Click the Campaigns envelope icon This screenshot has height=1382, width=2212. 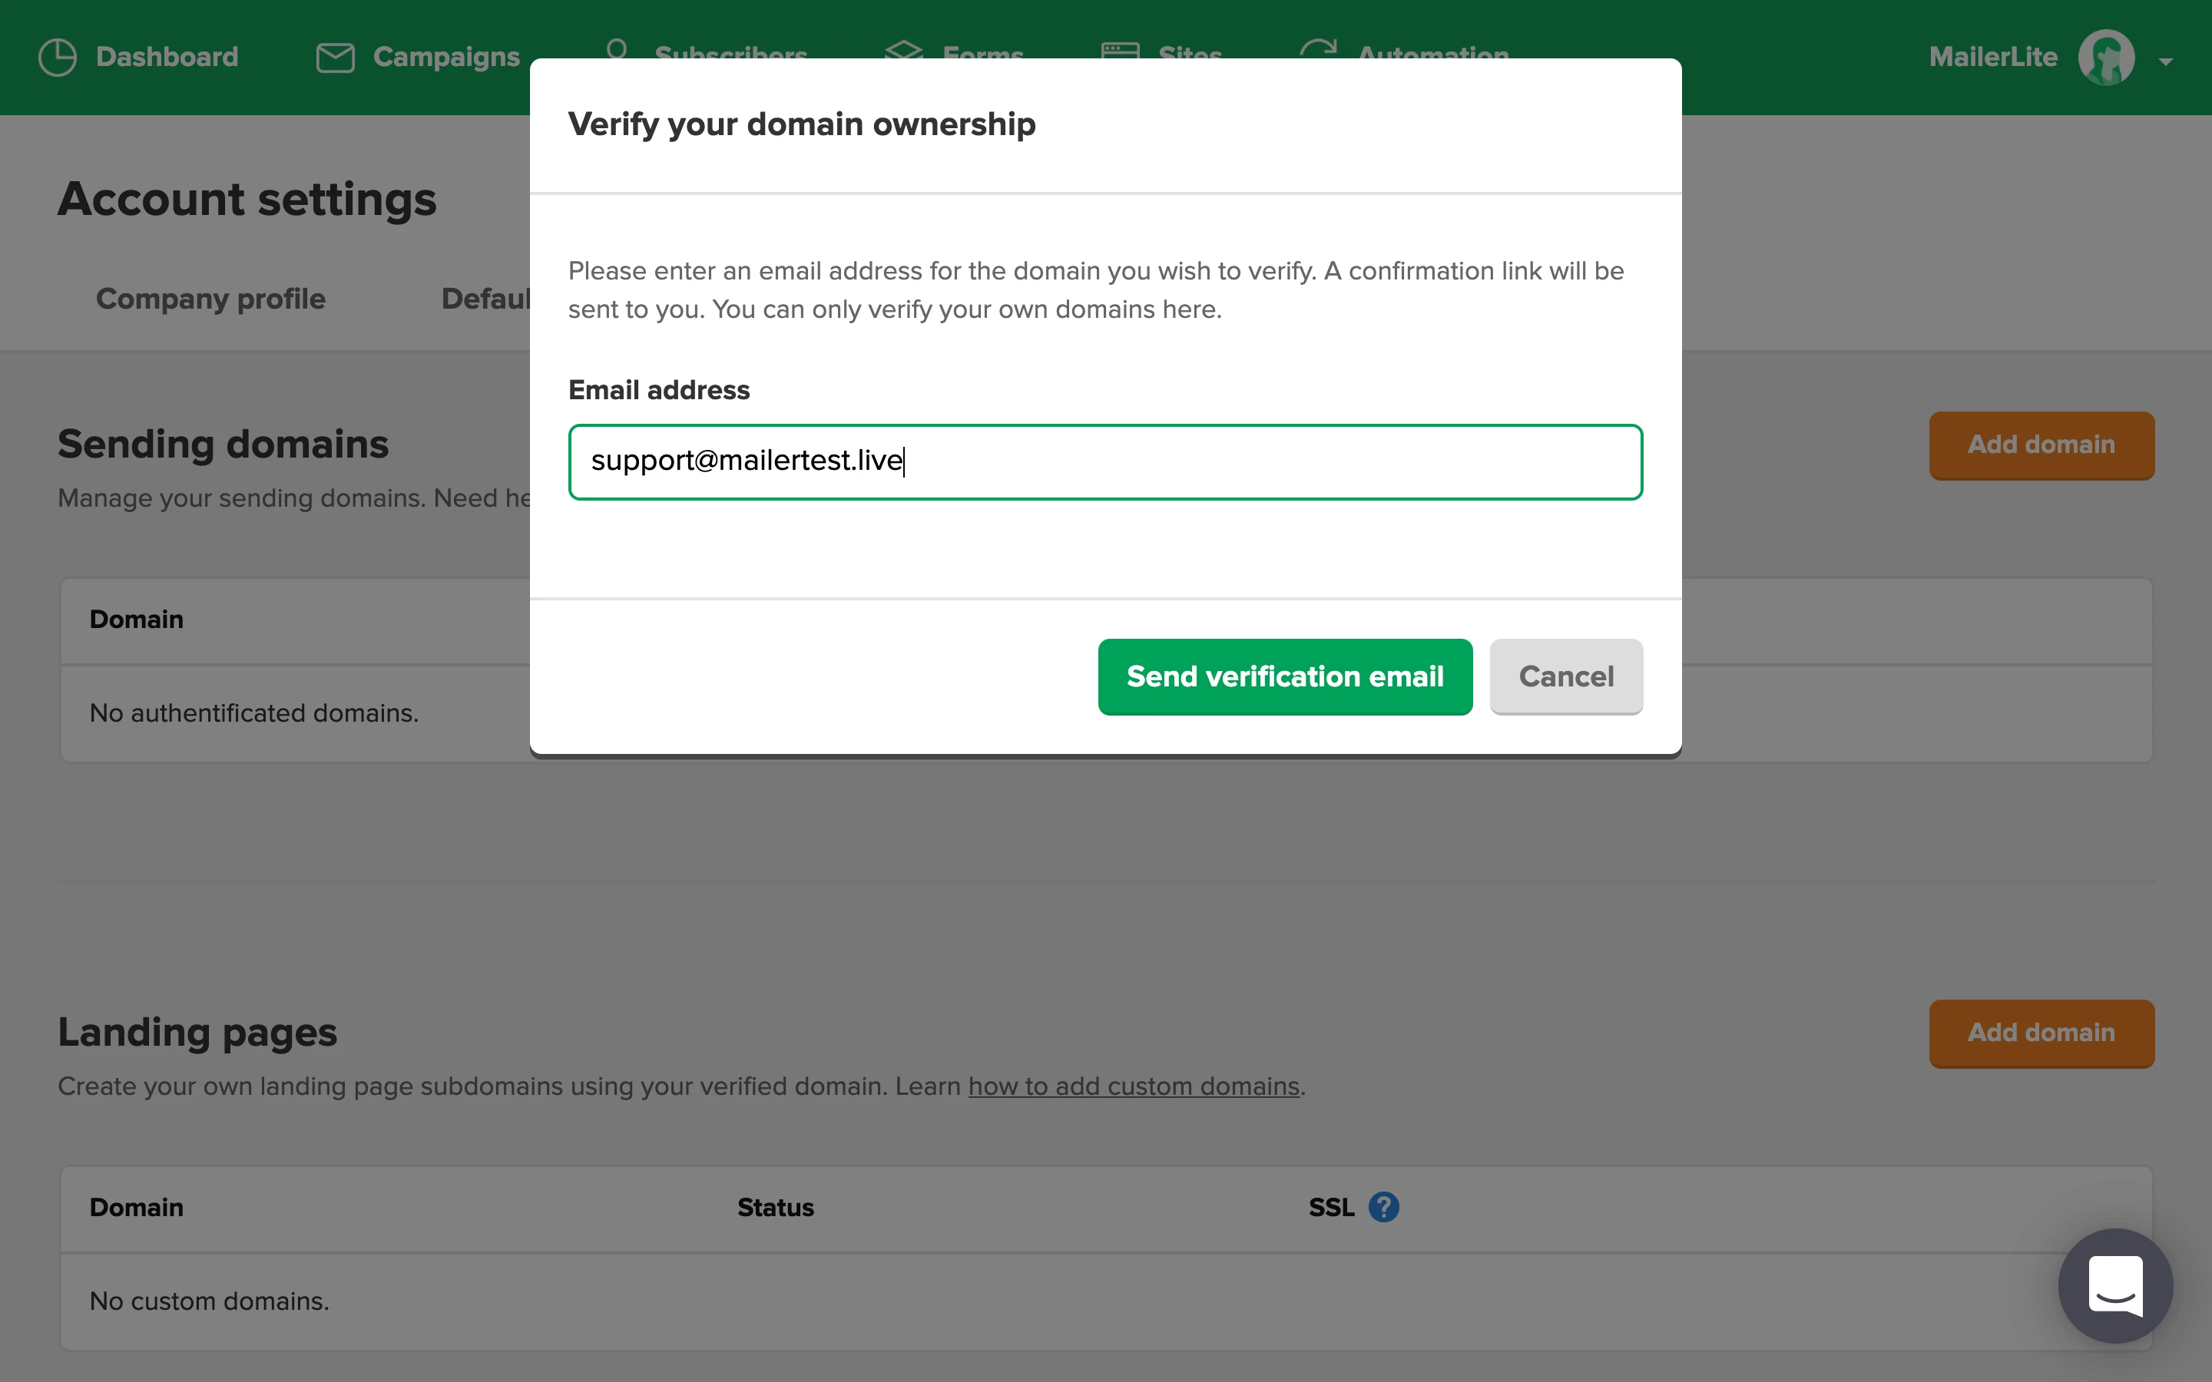[x=335, y=57]
